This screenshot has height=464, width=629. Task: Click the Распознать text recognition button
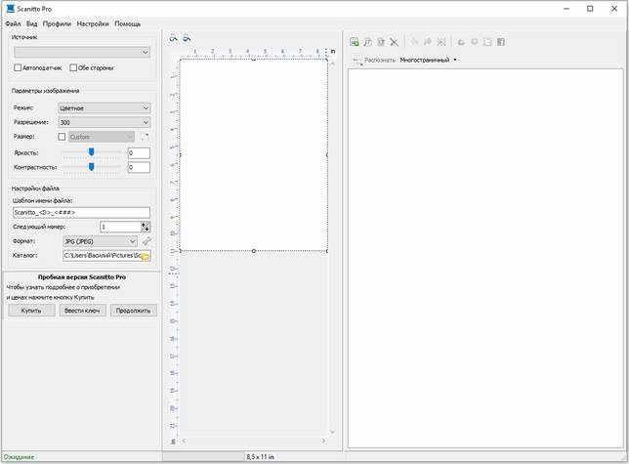tap(374, 61)
